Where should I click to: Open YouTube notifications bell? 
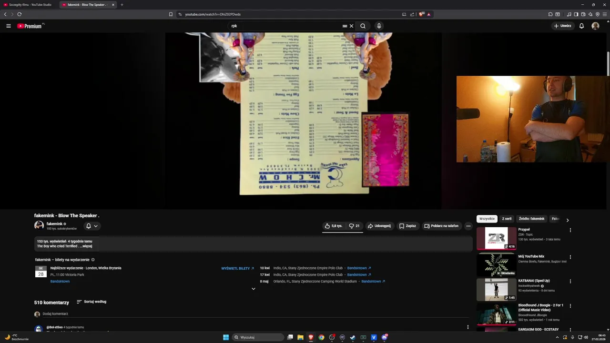point(581,26)
